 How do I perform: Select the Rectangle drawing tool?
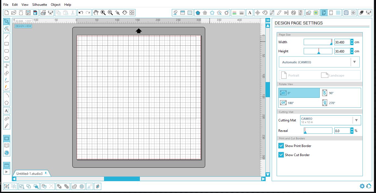tap(6, 44)
